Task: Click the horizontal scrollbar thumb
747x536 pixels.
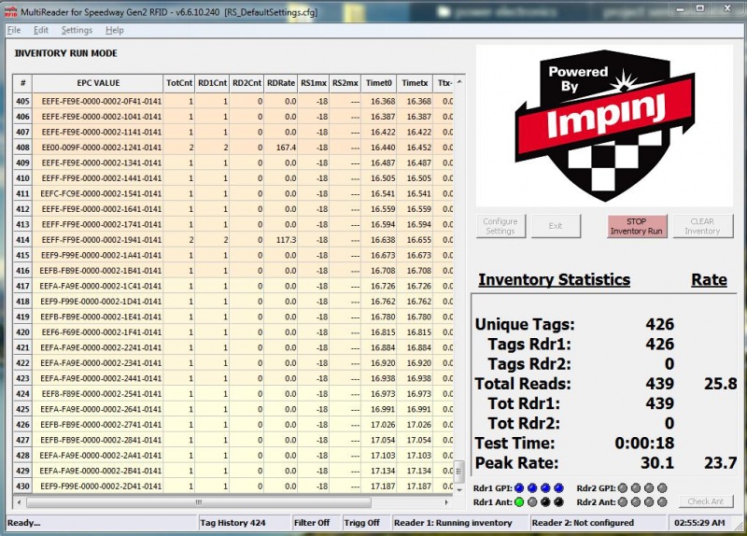Action: tap(199, 502)
